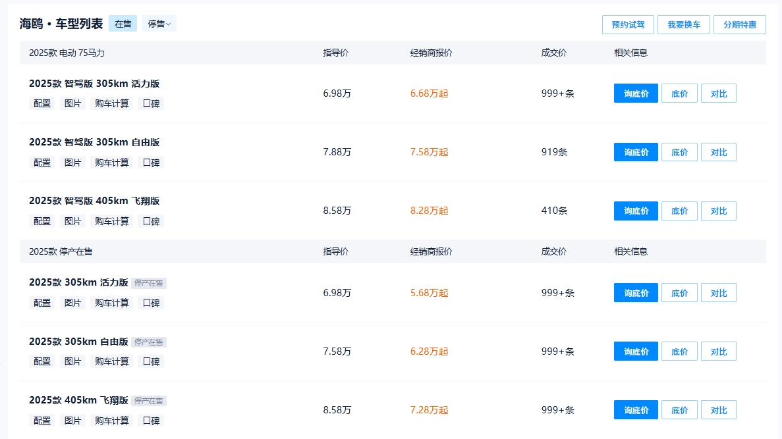Open 口碑 for 智驾版 305km 活力版
782x439 pixels.
coord(151,103)
